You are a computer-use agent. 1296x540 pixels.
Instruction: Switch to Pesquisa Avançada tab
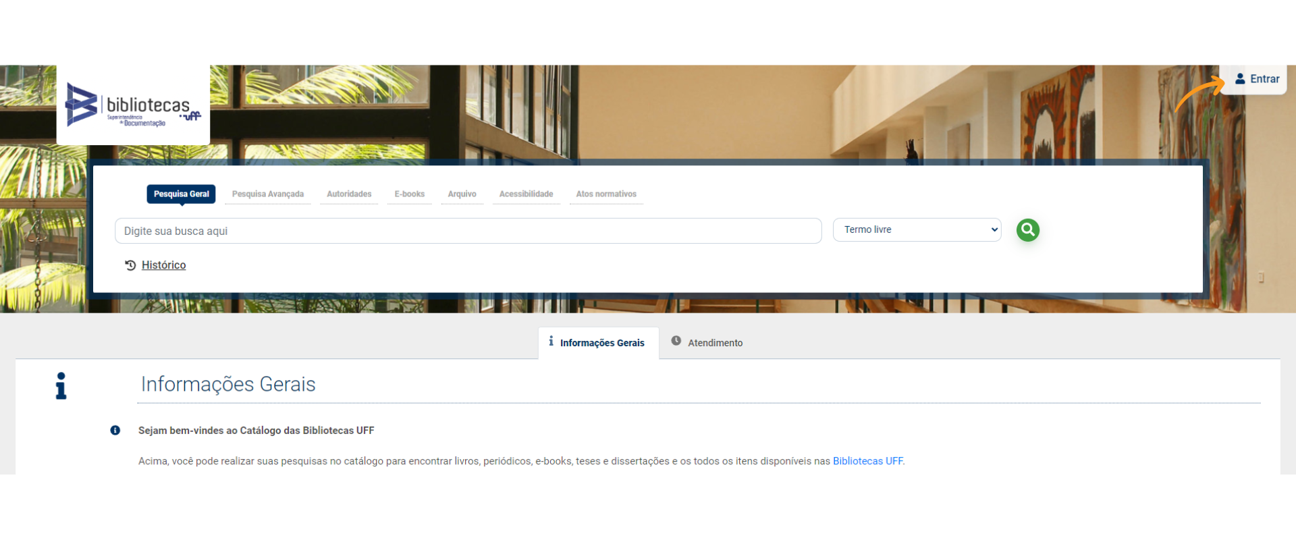point(268,194)
